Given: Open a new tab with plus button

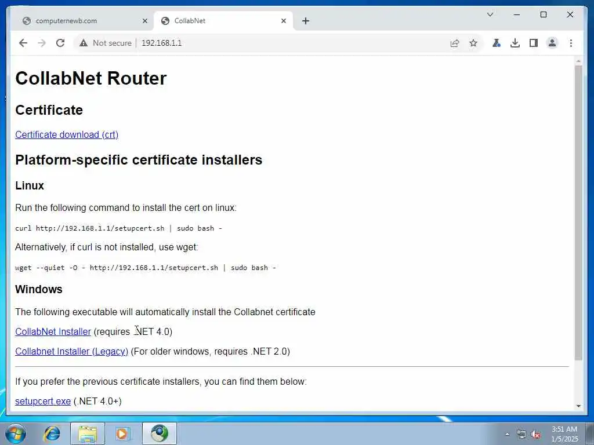Looking at the screenshot, I should pyautogui.click(x=306, y=21).
